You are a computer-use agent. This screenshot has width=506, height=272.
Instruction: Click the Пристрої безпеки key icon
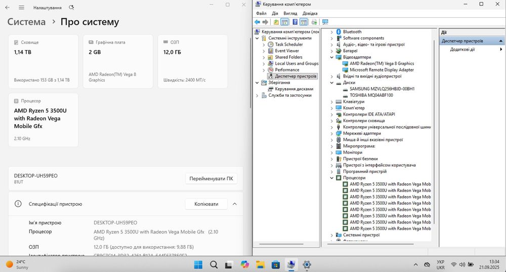point(339,159)
